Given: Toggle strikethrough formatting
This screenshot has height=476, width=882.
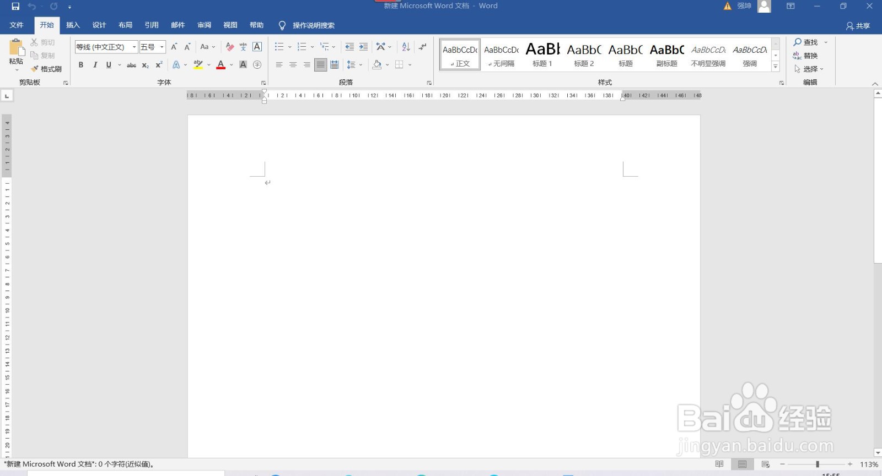Looking at the screenshot, I should click(x=131, y=65).
